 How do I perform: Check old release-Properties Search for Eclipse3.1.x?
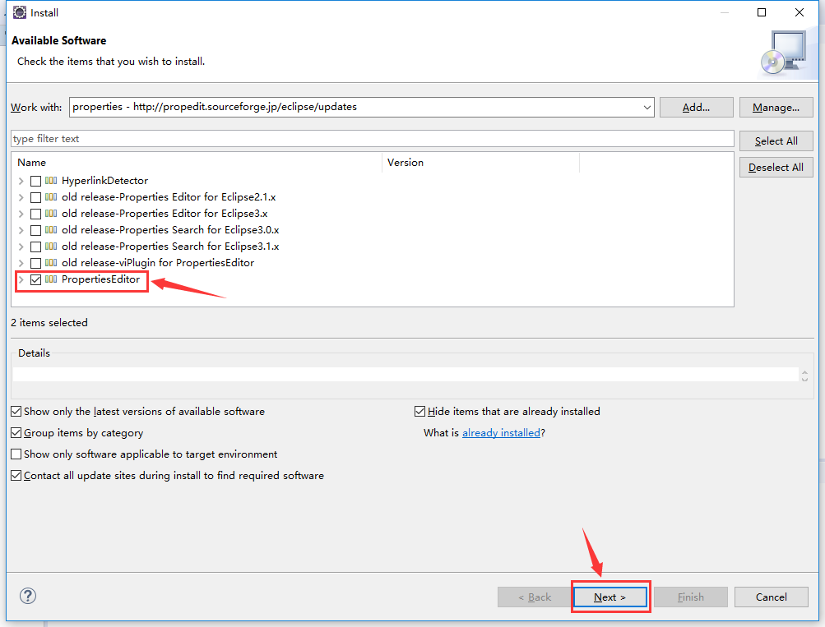pos(35,247)
